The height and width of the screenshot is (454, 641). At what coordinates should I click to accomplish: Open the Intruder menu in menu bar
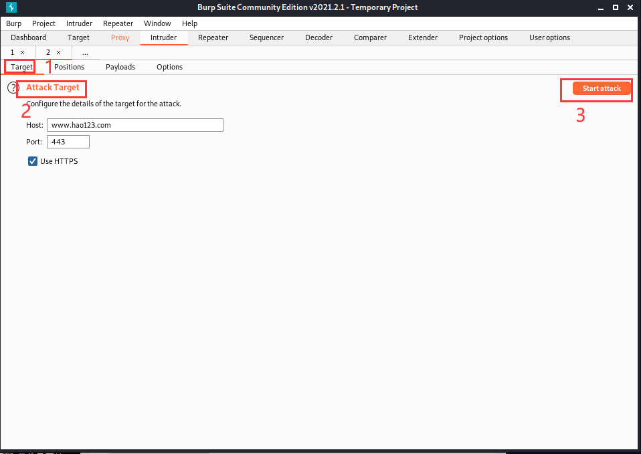tap(80, 23)
